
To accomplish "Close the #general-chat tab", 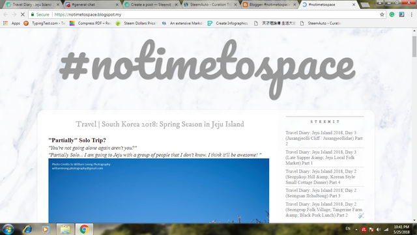I will (117, 5).
